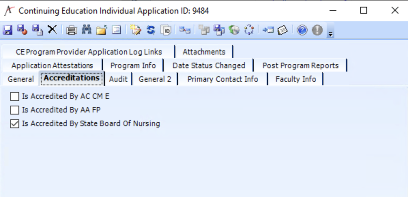Enable Is Accredited By AA FP
This screenshot has width=408, height=197.
click(14, 110)
